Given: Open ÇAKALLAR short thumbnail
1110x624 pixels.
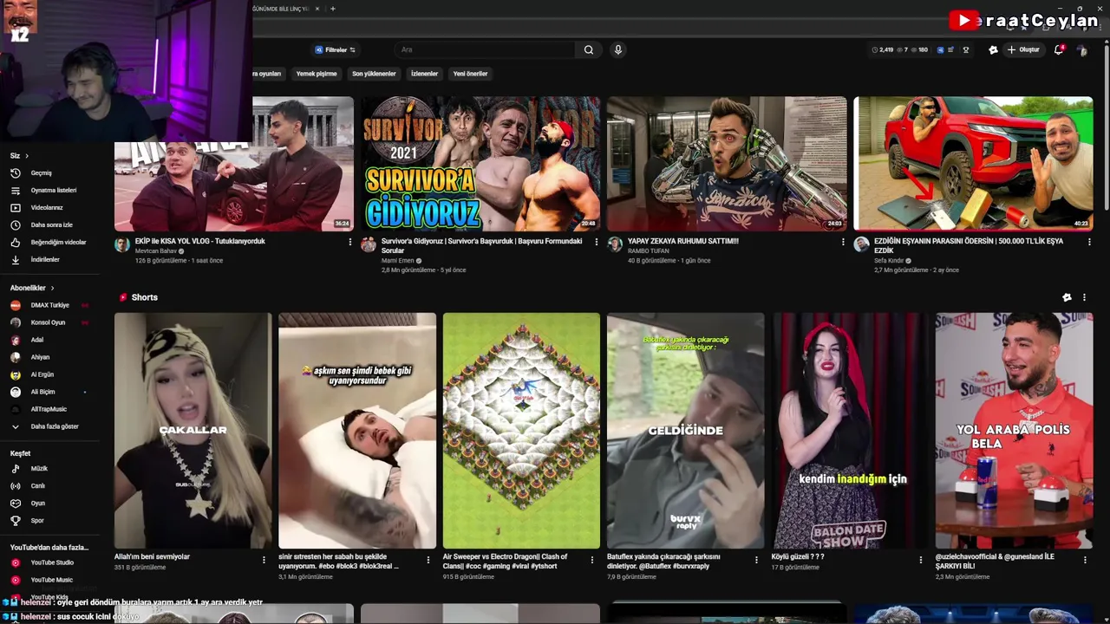Looking at the screenshot, I should click(193, 431).
